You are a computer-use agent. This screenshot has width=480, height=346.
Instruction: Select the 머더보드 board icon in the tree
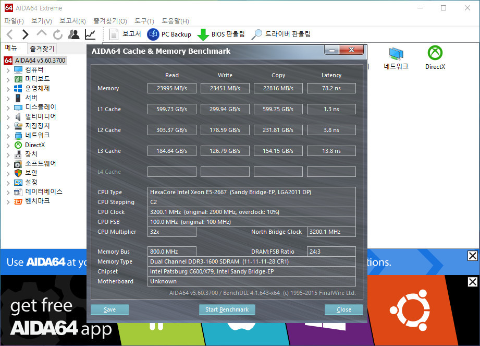pyautogui.click(x=18, y=79)
